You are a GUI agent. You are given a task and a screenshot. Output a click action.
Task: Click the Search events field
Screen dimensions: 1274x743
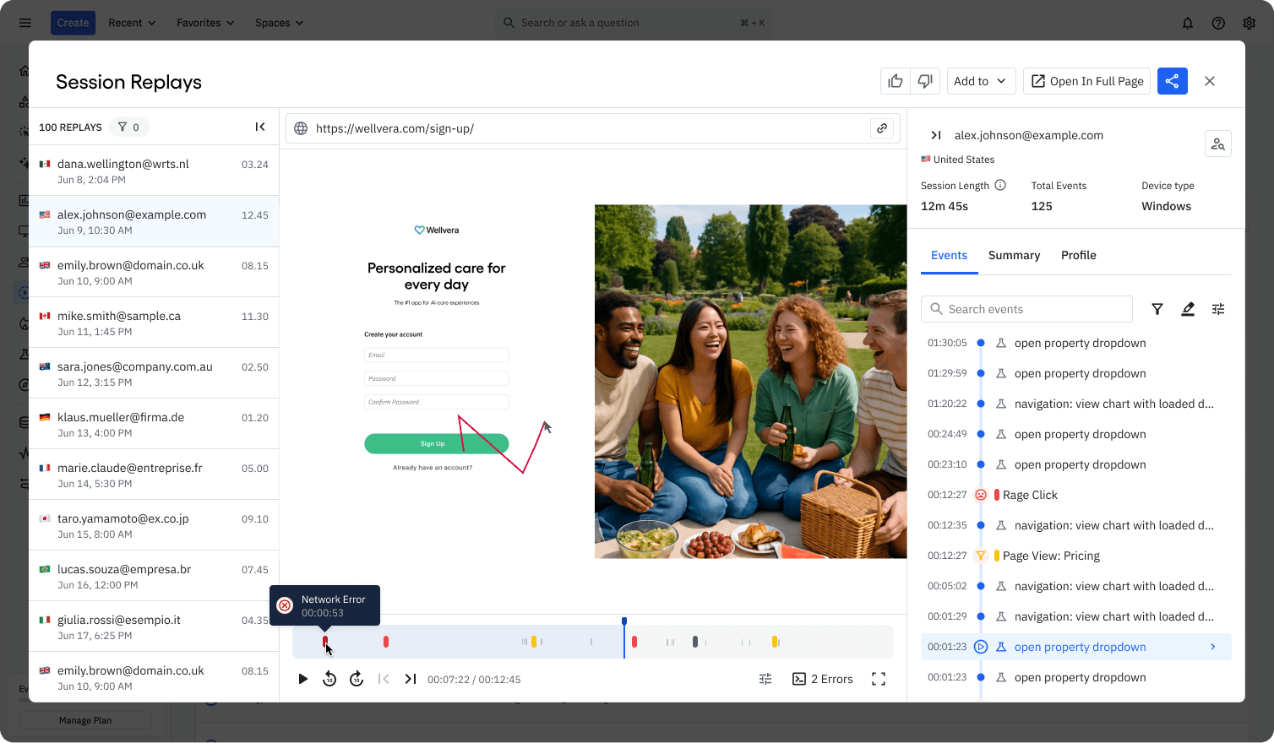pyautogui.click(x=1026, y=309)
